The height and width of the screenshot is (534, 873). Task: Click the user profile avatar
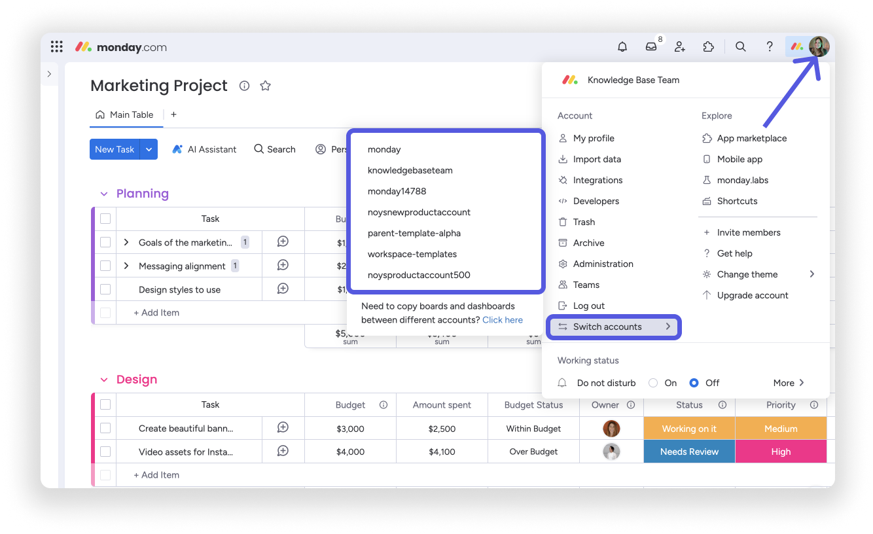(x=819, y=46)
